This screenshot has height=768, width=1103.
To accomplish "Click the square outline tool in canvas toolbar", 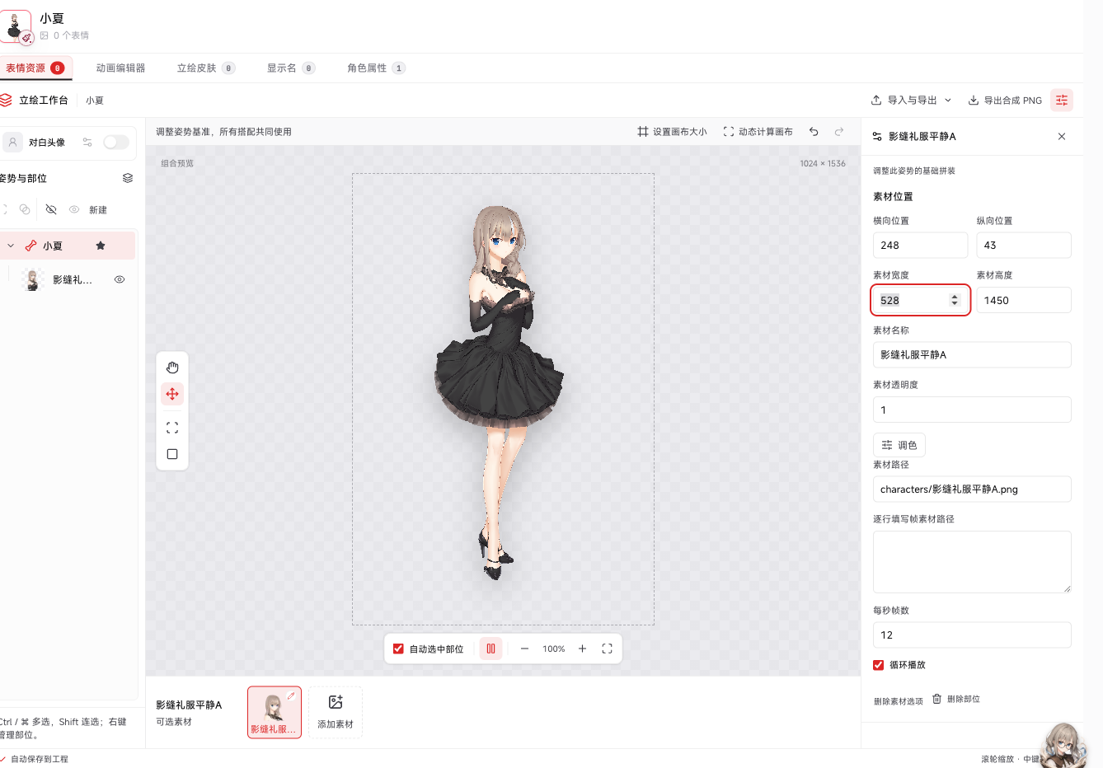I will pos(172,454).
